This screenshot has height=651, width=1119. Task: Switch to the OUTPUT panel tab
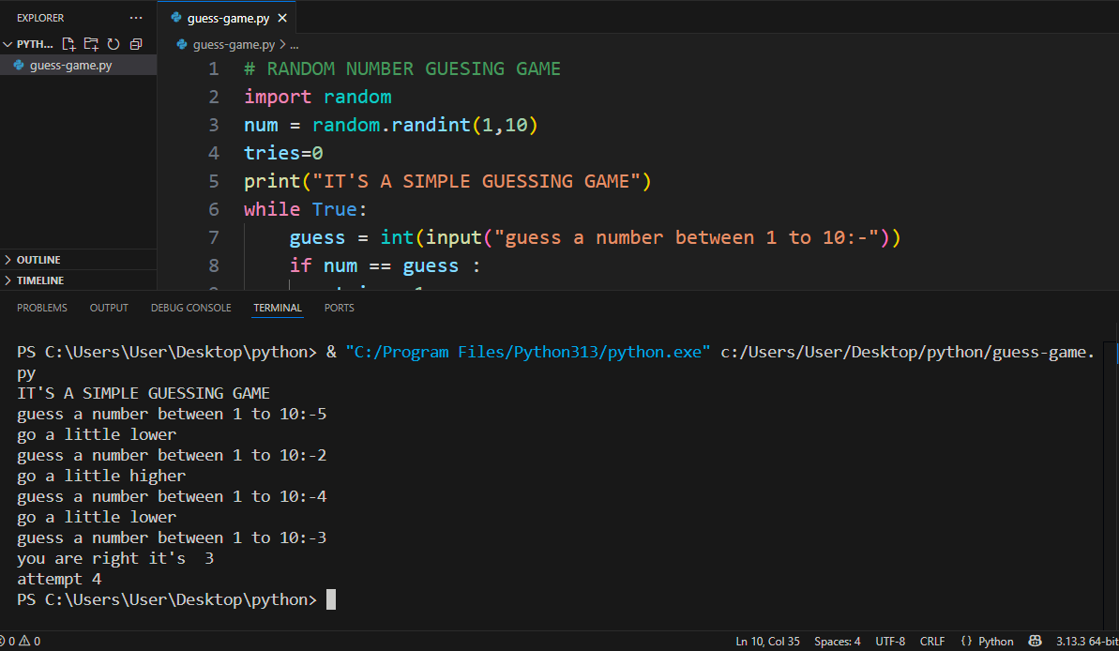pos(109,308)
